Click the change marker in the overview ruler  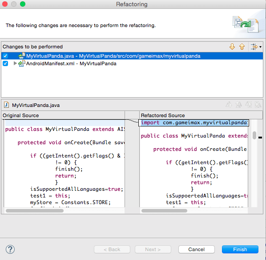click(x=260, y=138)
